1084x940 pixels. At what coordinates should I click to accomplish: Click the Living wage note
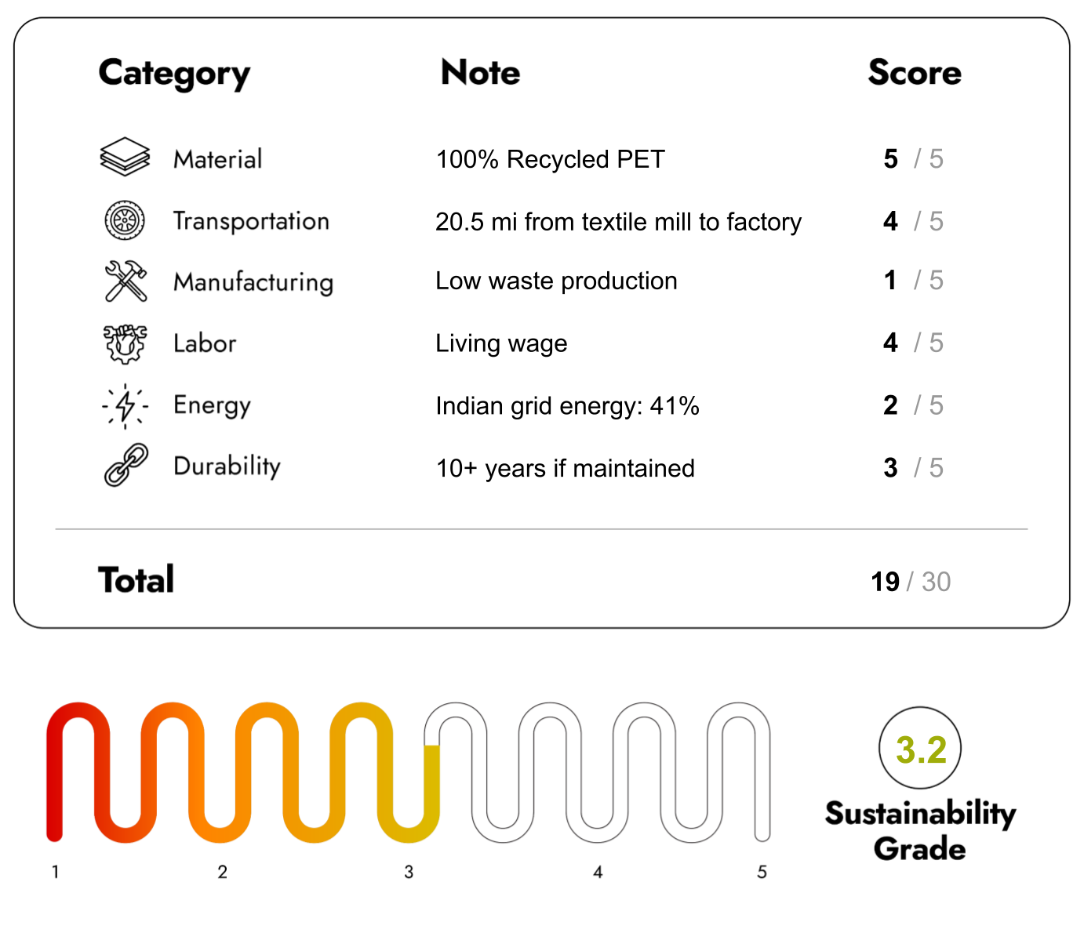[501, 343]
